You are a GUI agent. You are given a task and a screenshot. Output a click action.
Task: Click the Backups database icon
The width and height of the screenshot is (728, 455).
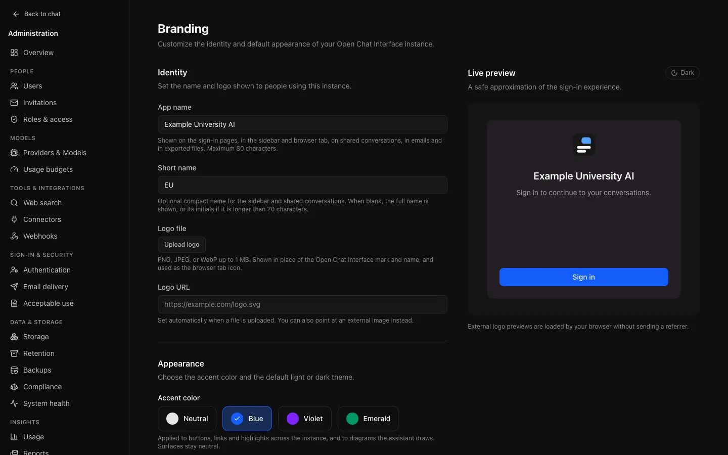click(x=14, y=370)
